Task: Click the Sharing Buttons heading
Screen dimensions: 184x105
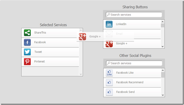Action: (x=135, y=7)
